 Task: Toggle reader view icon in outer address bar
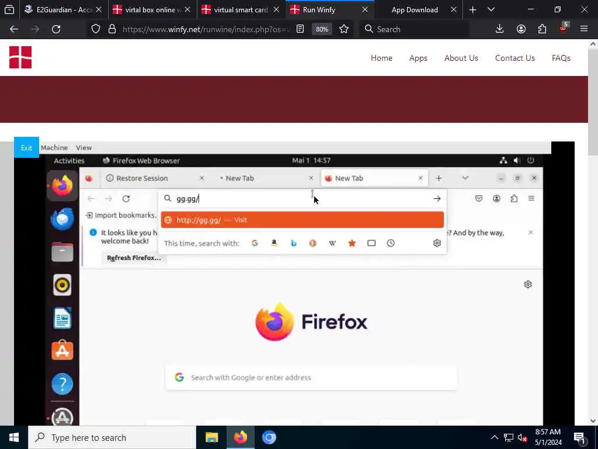[x=300, y=29]
